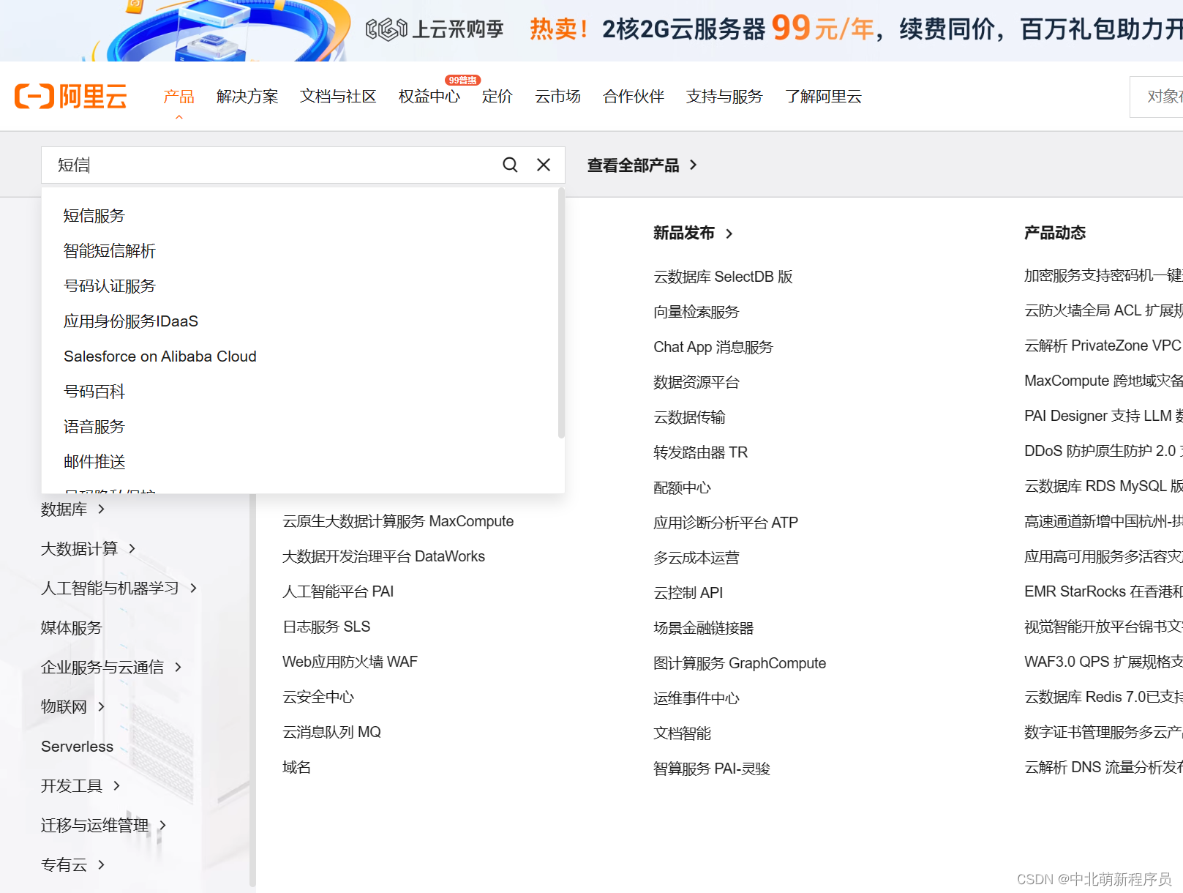Select suggestion 号码认证服务

110,286
